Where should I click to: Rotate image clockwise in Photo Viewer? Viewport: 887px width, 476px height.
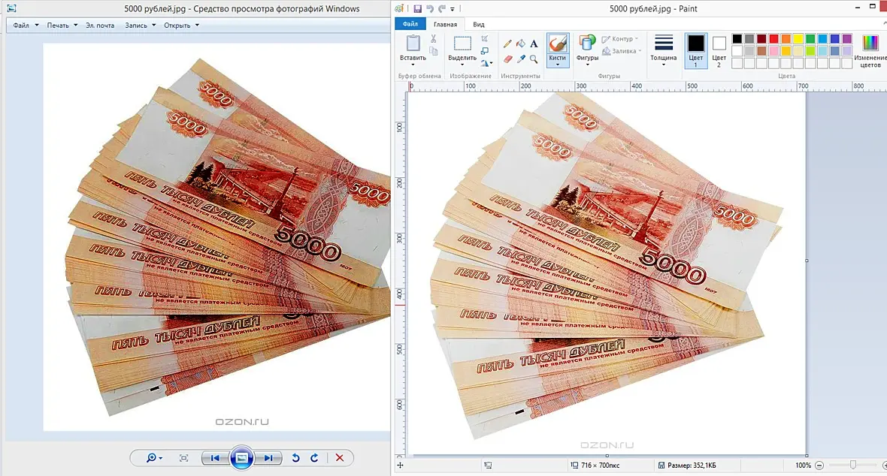tap(314, 458)
